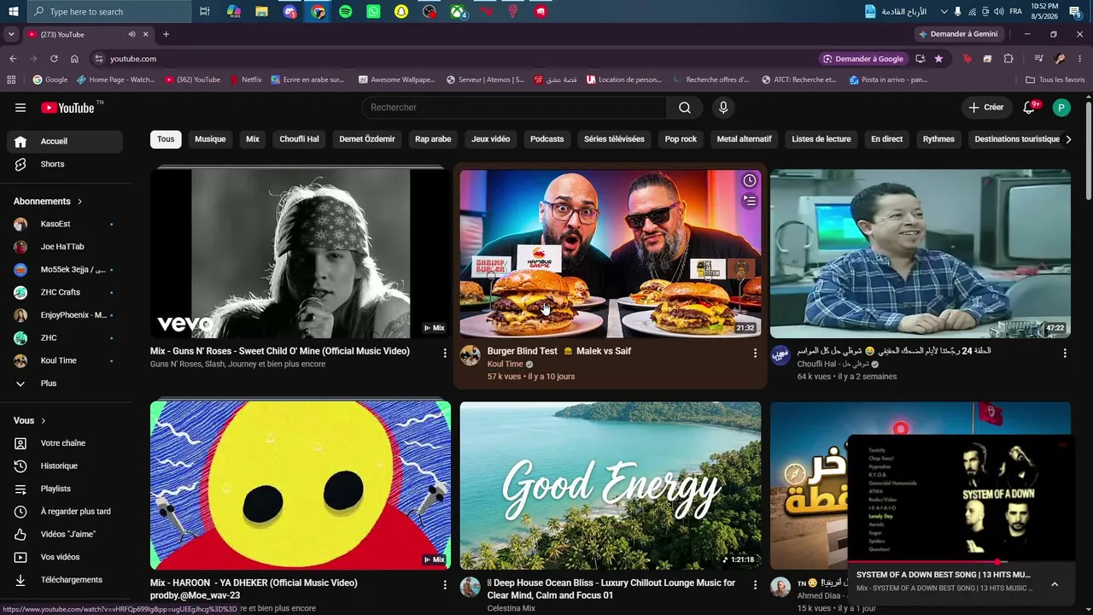Bookmark this page with the star icon
The width and height of the screenshot is (1093, 615).
(x=938, y=59)
